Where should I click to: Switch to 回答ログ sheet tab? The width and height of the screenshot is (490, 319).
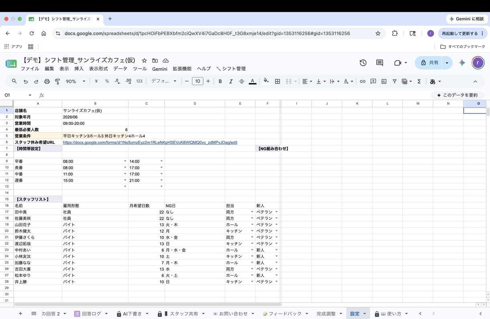[x=91, y=313]
